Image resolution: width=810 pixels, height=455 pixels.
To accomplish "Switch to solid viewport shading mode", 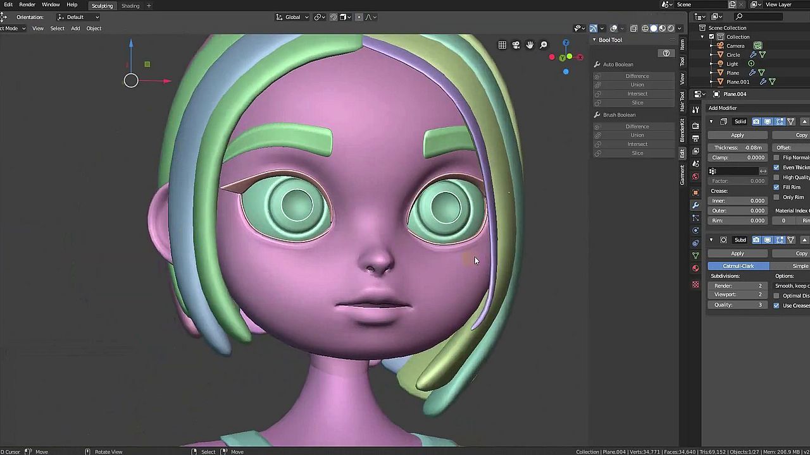I will pyautogui.click(x=654, y=28).
